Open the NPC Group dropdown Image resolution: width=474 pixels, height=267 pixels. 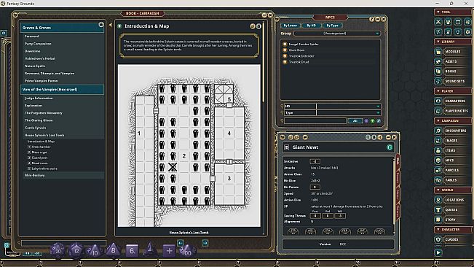tap(337, 34)
